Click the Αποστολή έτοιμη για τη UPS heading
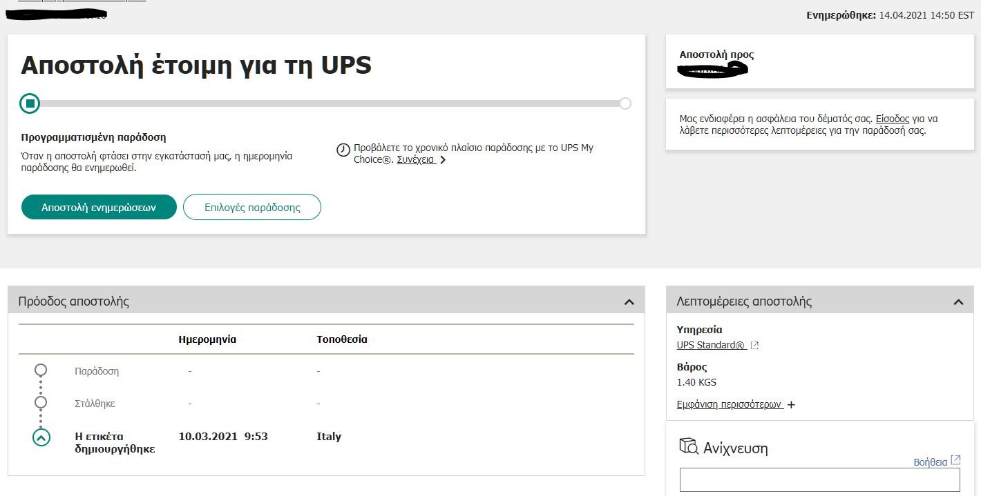Viewport: 981px width, 496px height. [x=196, y=66]
